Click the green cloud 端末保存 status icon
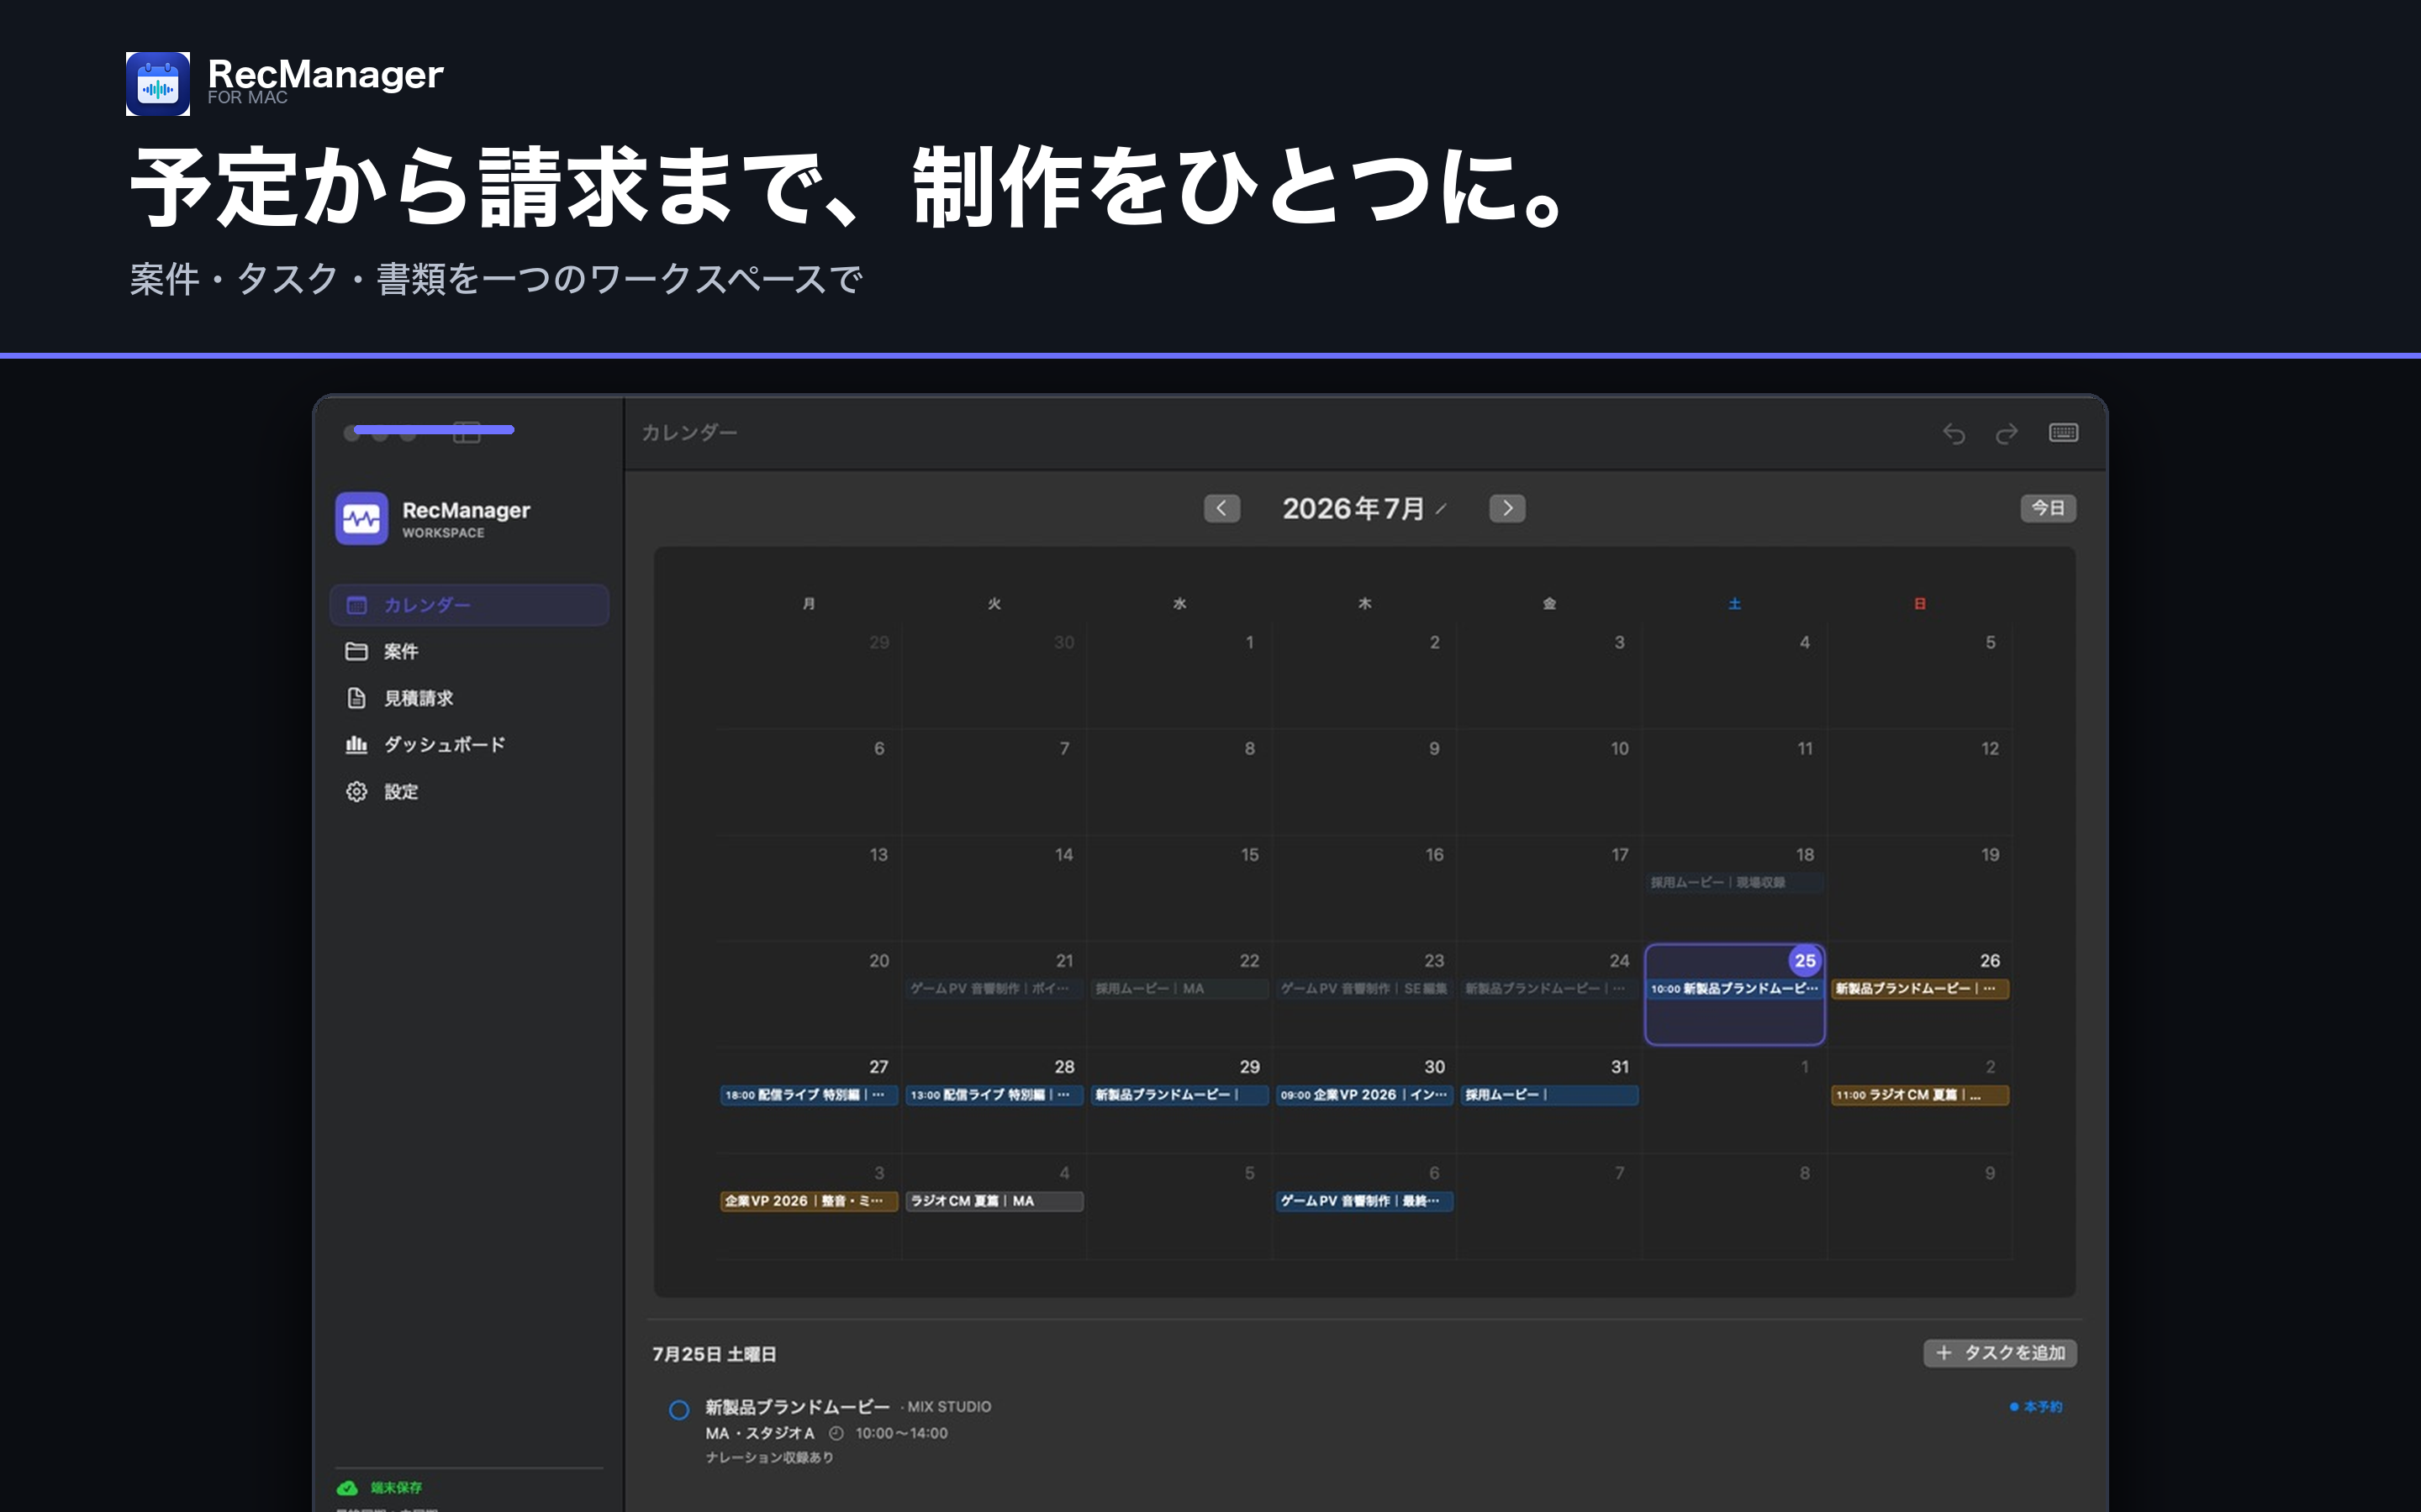 click(347, 1487)
